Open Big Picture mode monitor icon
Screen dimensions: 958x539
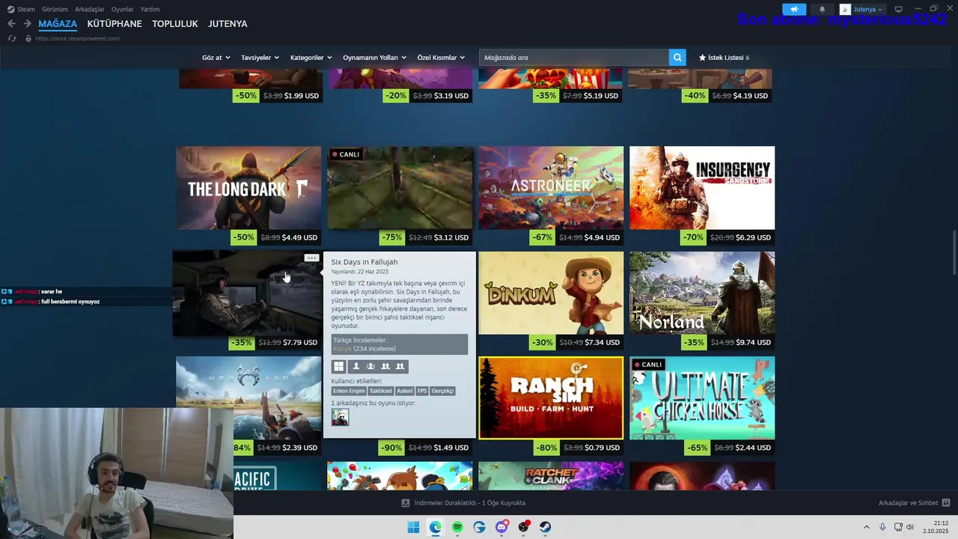(899, 10)
